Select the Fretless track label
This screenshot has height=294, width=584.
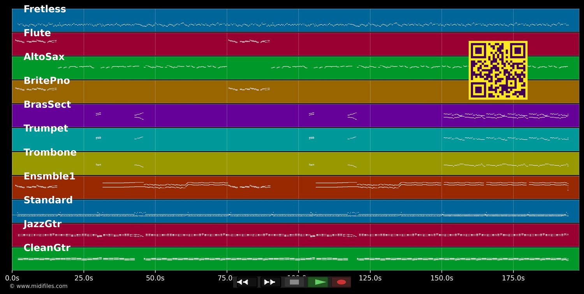pyautogui.click(x=45, y=9)
